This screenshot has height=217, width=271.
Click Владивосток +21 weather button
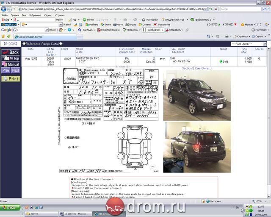(173, 19)
